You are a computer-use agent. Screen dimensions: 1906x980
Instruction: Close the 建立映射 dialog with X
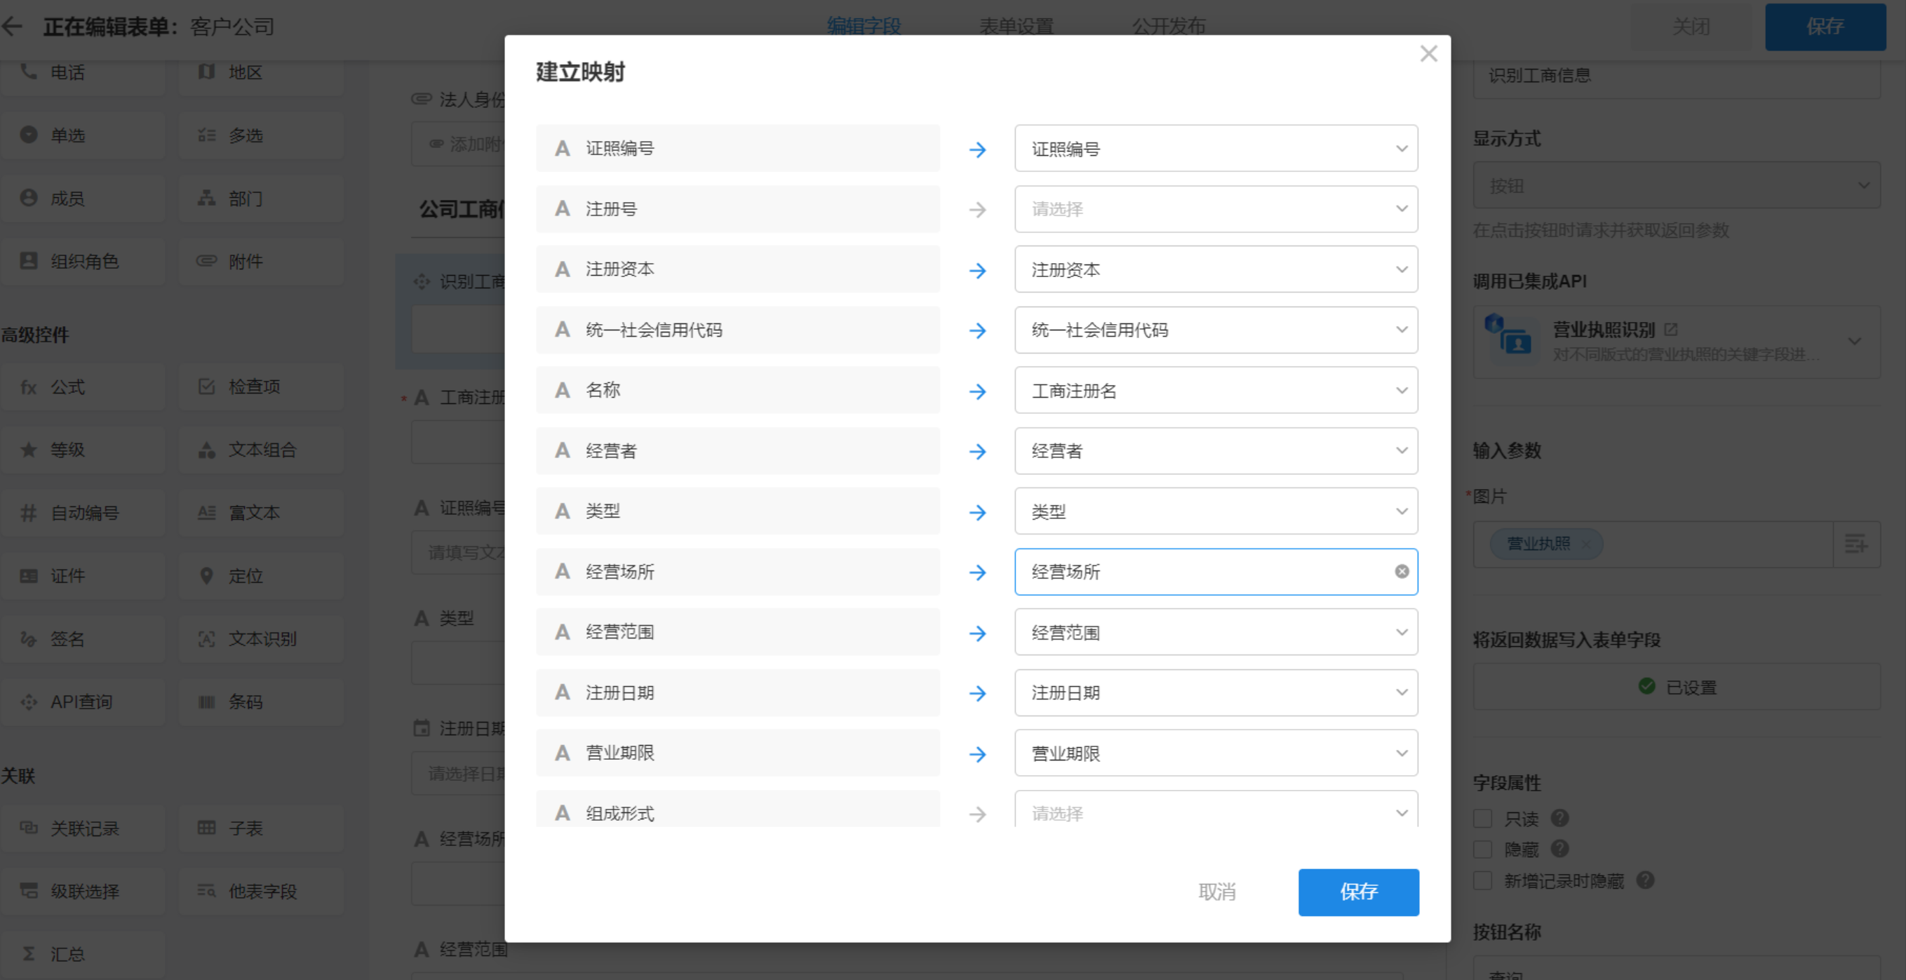coord(1428,54)
